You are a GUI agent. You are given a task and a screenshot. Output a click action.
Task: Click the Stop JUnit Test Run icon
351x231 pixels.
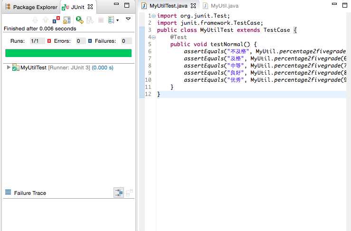pos(101,20)
